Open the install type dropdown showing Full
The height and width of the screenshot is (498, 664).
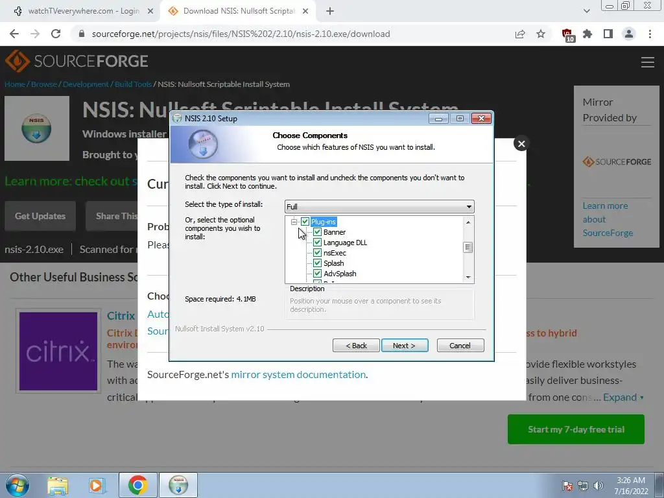click(379, 207)
